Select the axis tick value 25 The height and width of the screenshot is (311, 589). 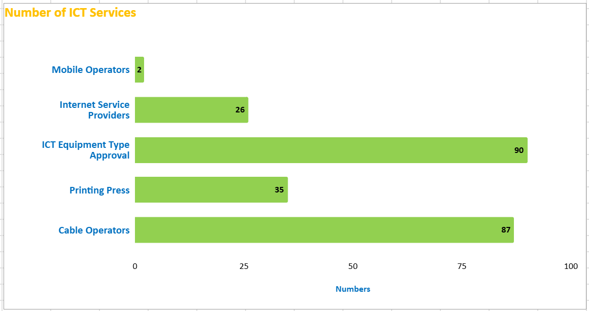244,266
